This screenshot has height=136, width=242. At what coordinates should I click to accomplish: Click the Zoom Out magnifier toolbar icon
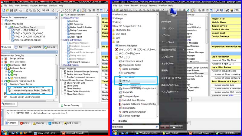[x=62, y=10]
